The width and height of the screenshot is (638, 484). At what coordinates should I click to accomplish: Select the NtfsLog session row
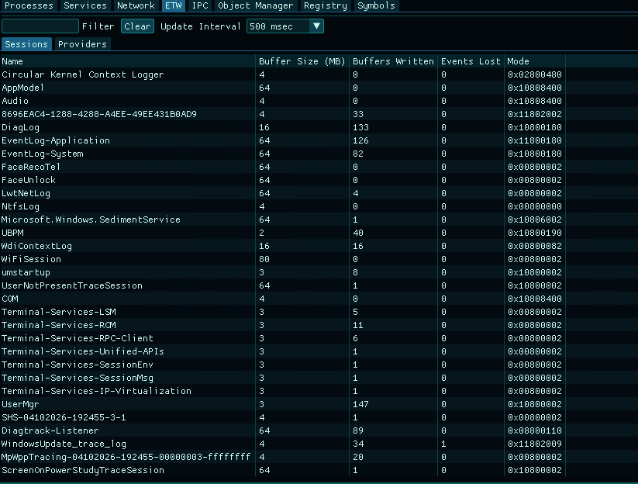point(283,206)
